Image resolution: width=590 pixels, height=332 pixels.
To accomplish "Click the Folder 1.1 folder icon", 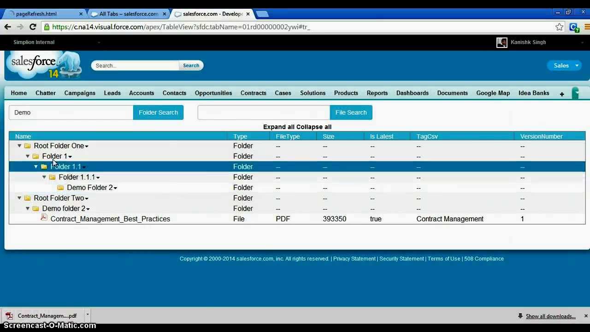I will (x=44, y=167).
